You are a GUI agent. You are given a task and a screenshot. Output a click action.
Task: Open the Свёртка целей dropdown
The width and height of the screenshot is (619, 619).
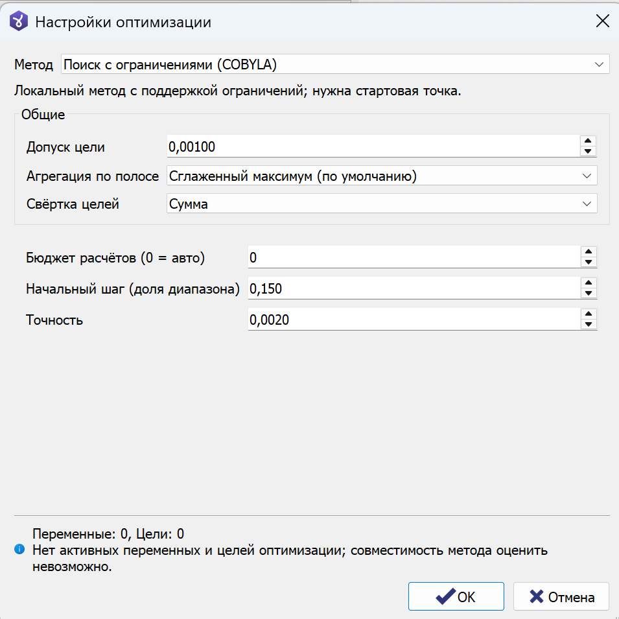point(382,204)
